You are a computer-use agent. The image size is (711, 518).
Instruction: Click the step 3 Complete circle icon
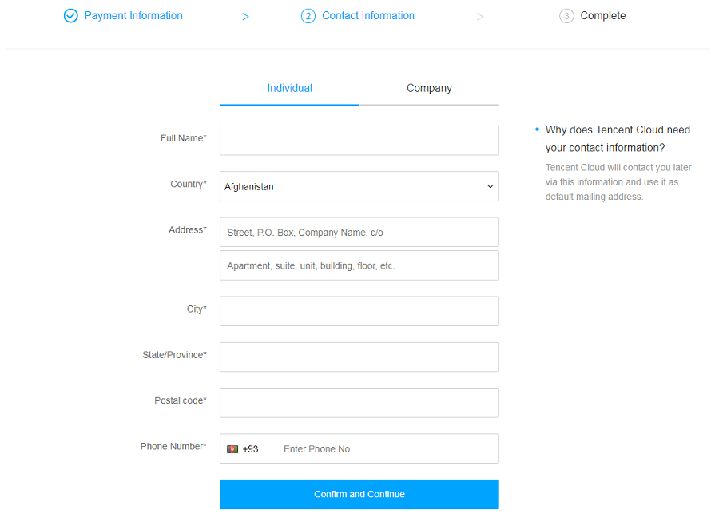click(567, 15)
